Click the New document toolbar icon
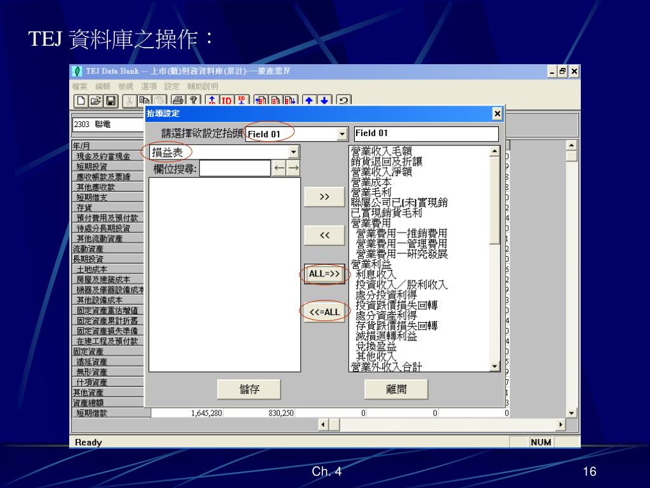The image size is (650, 488). [81, 100]
